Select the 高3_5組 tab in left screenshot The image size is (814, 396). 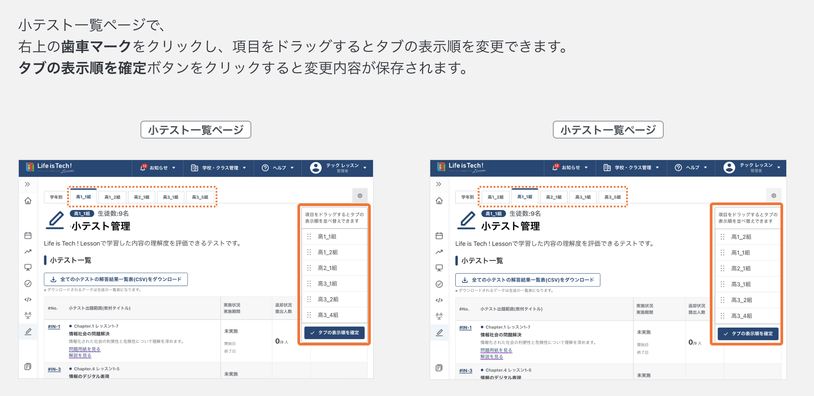(200, 197)
